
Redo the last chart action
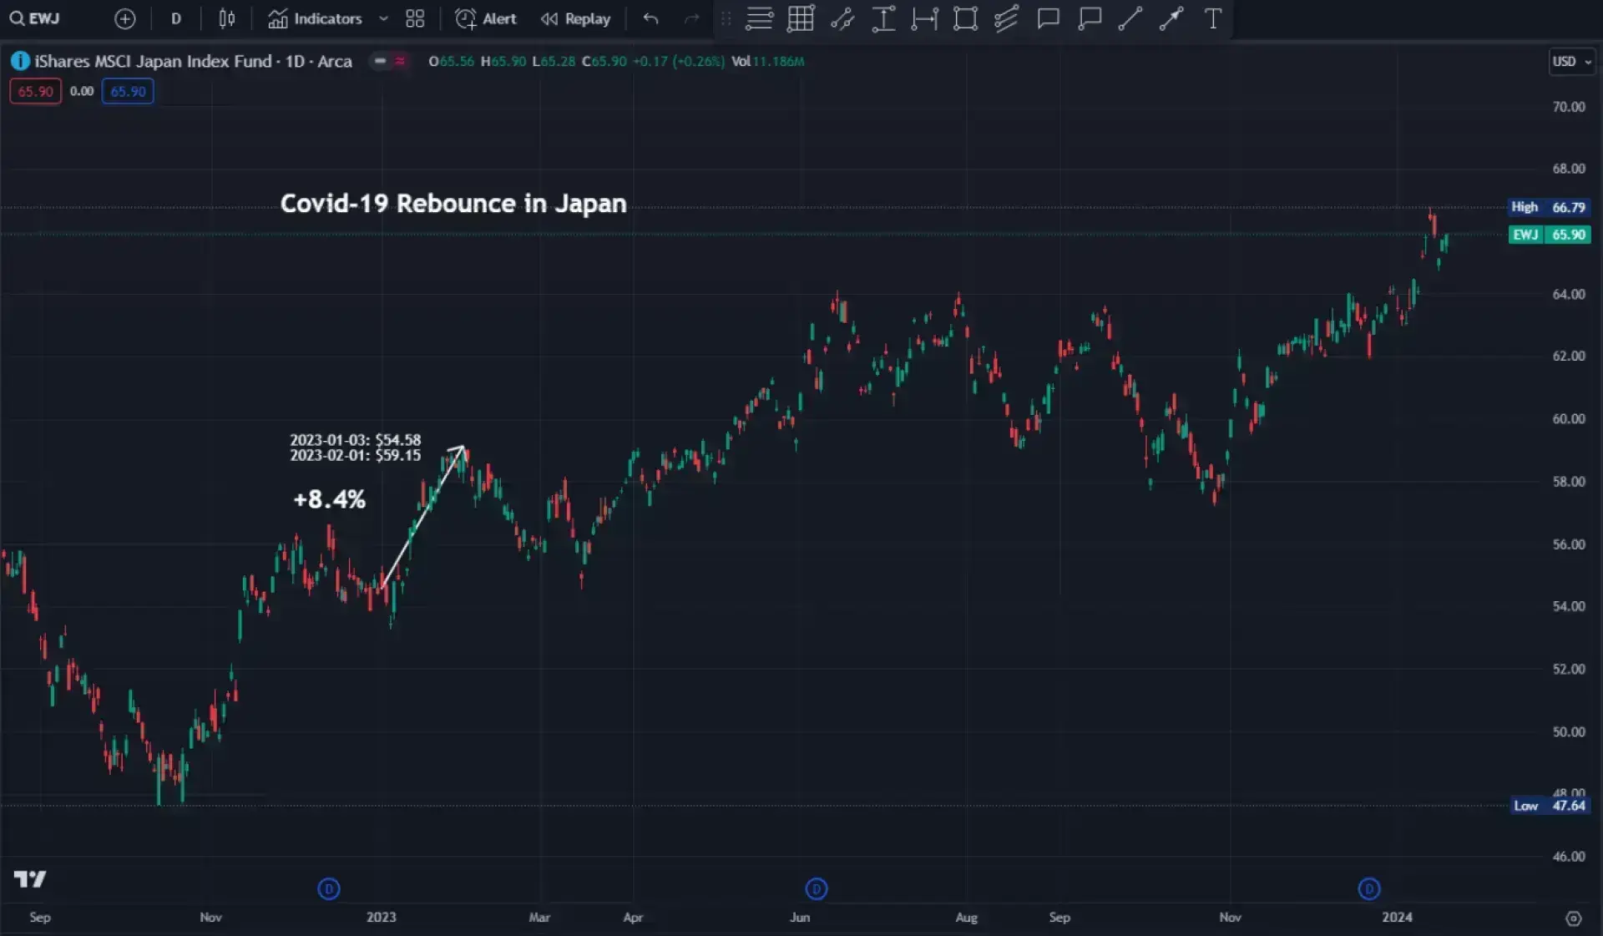(691, 18)
